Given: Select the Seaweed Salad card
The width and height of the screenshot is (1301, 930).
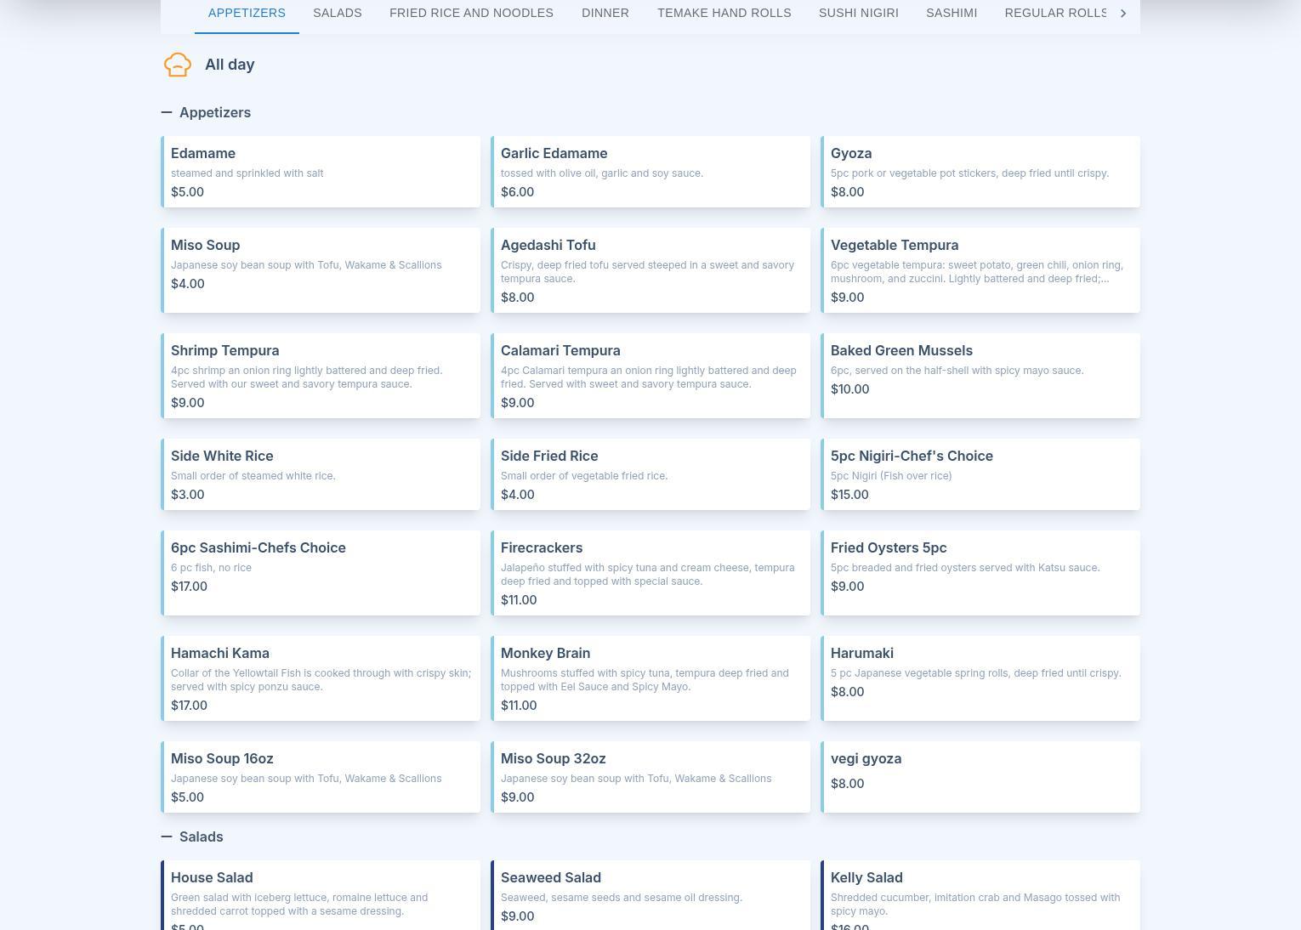Looking at the screenshot, I should click(651, 894).
